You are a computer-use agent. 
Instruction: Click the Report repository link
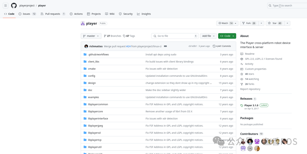click(x=250, y=89)
